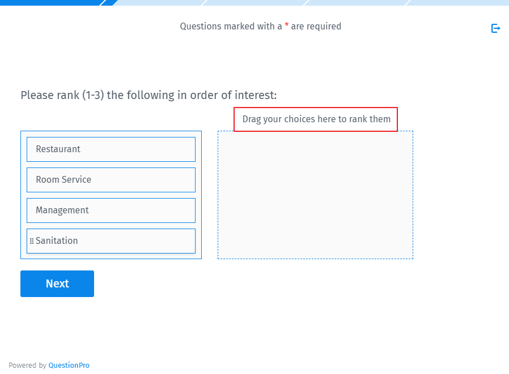This screenshot has width=509, height=374.
Task: Select the Sanitation choice item
Action: [x=111, y=240]
